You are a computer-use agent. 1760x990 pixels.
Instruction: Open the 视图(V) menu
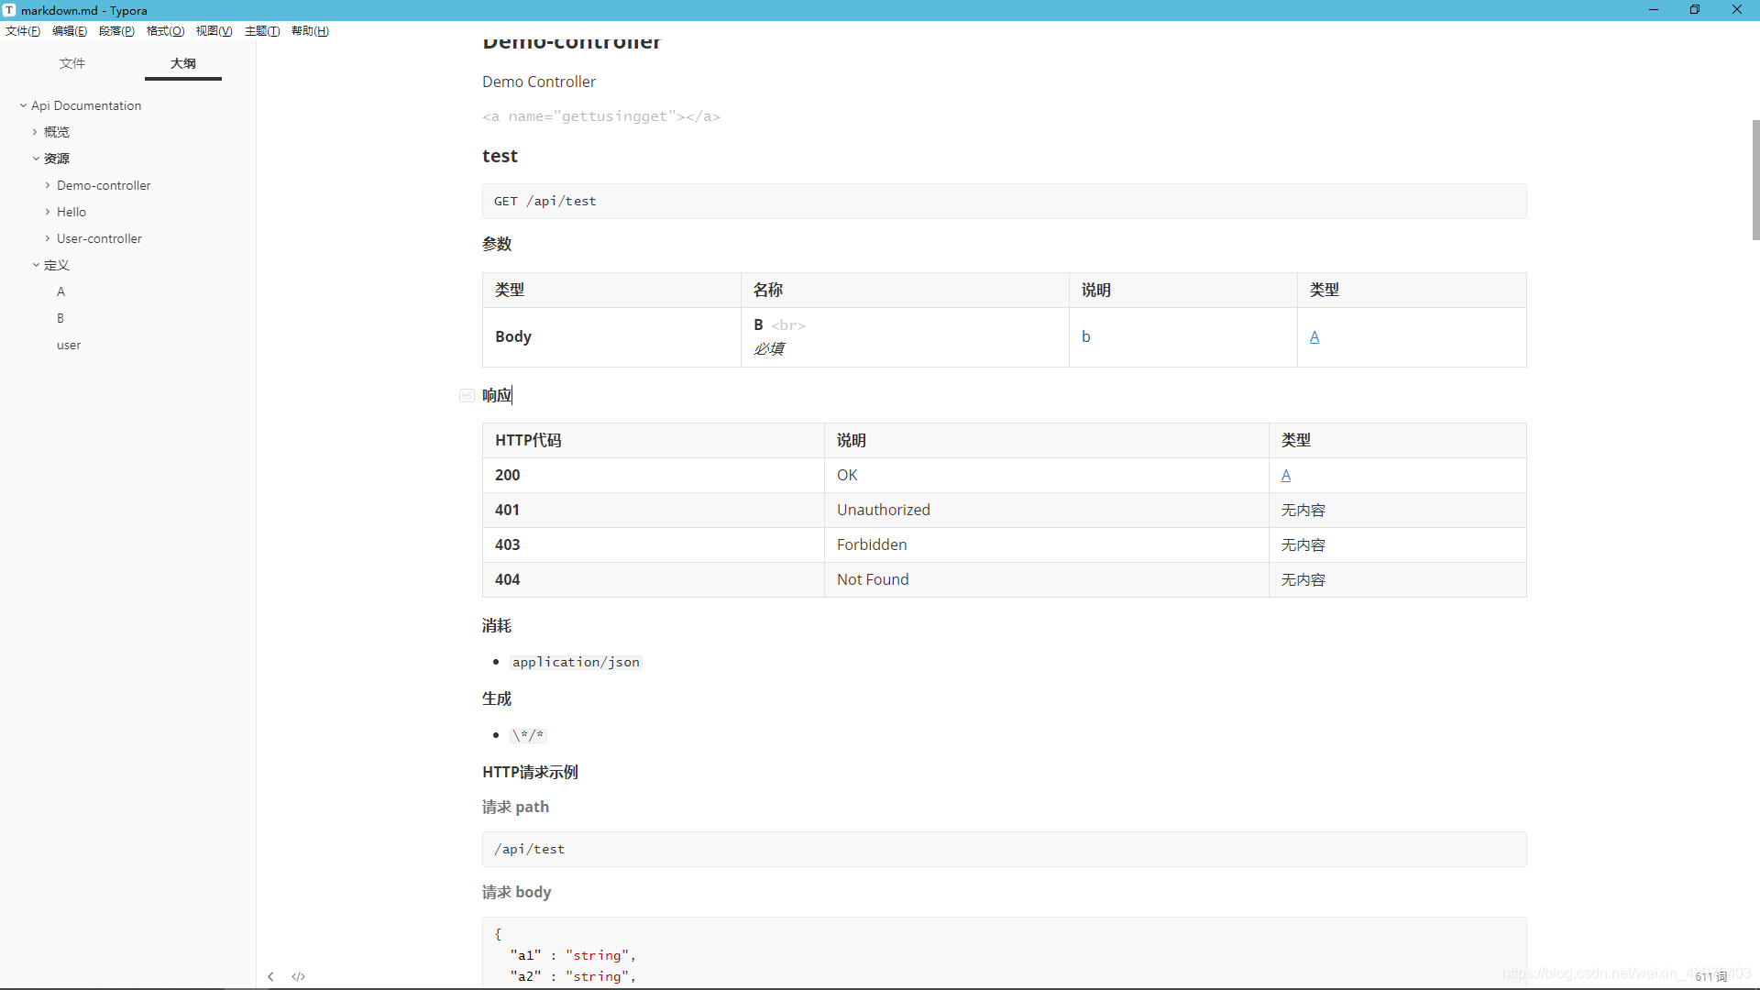coord(214,31)
